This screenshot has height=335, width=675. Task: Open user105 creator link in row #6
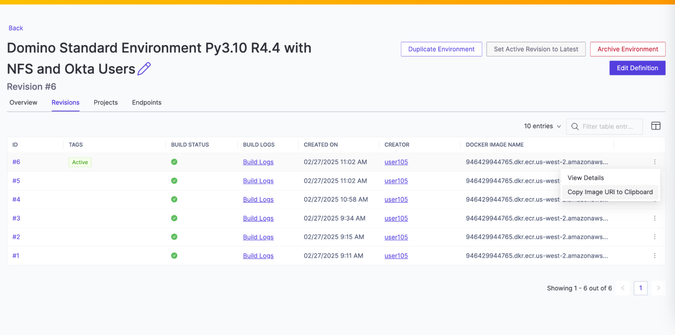tap(396, 162)
